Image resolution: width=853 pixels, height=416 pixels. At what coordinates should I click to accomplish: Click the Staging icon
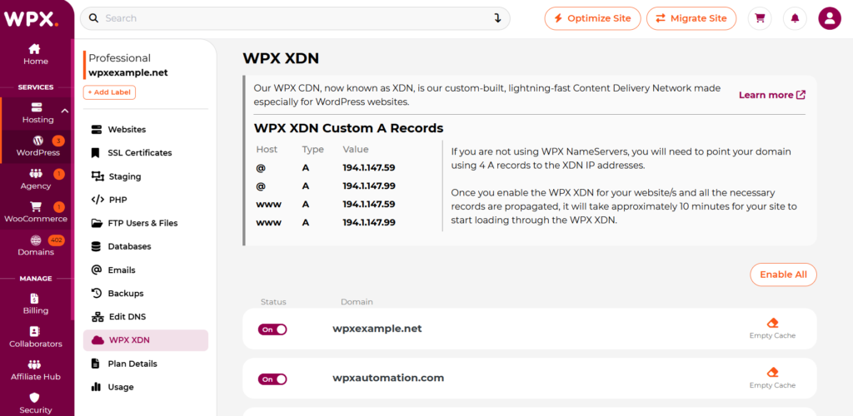97,176
